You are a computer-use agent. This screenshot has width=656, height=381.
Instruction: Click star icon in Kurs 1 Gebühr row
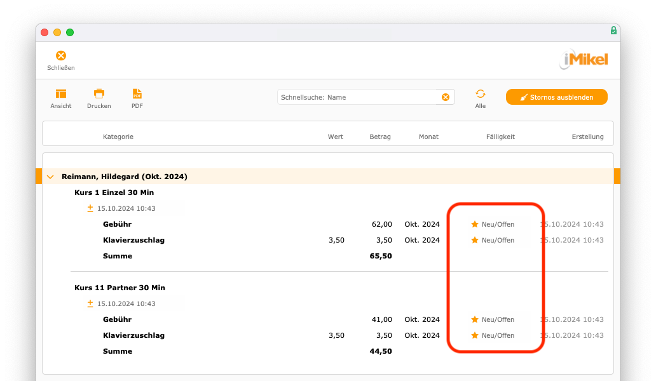click(474, 224)
